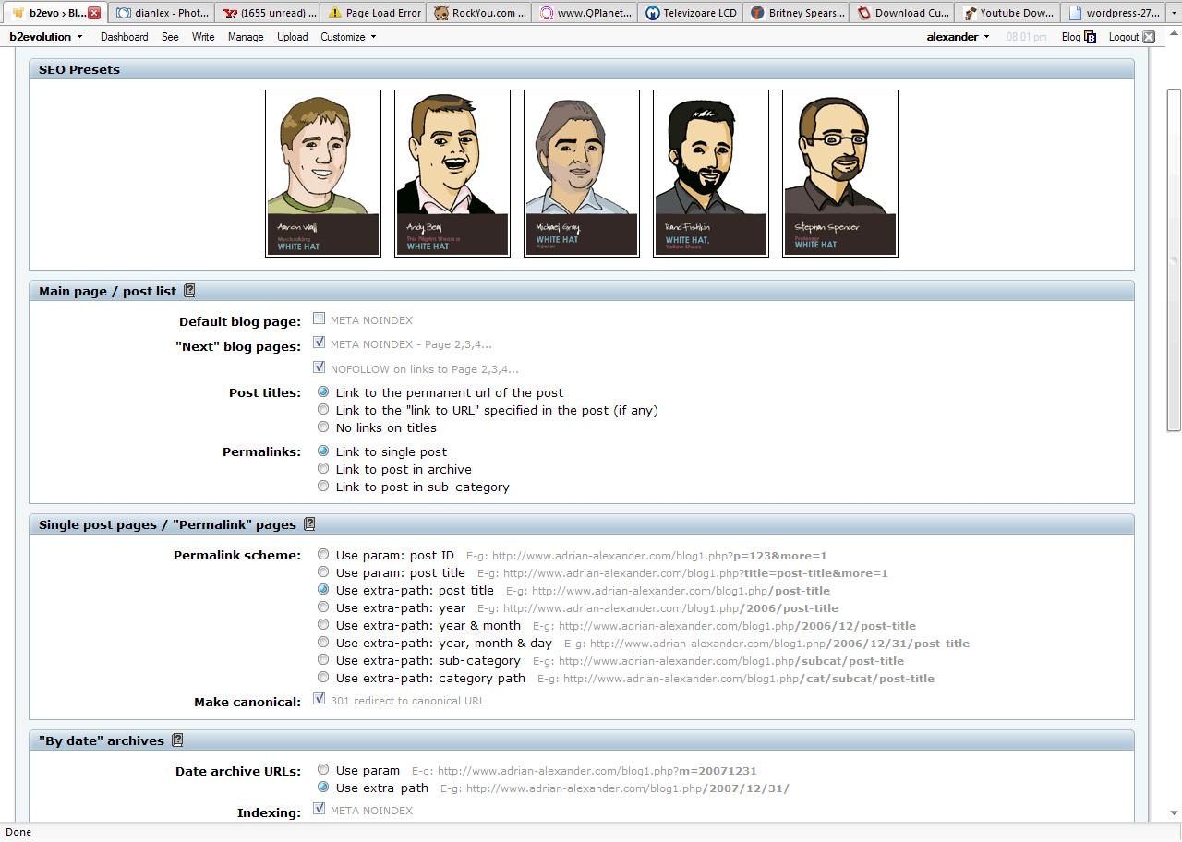This screenshot has width=1182, height=842.
Task: Click the scrollbar down arrow
Action: click(x=1174, y=813)
